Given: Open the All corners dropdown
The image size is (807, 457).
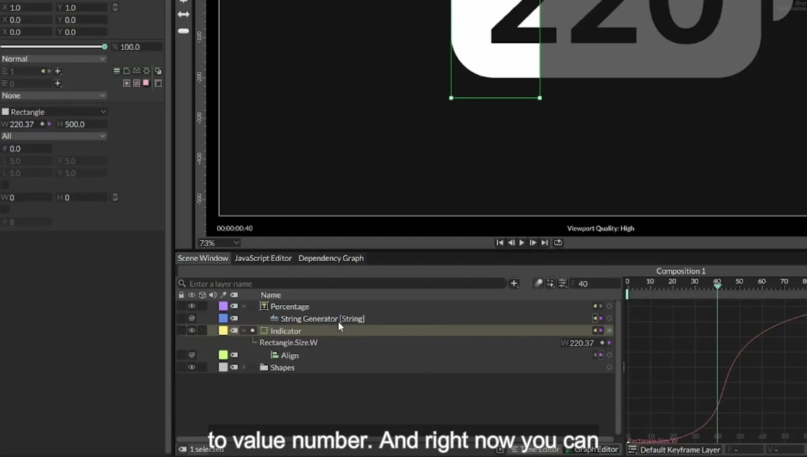Looking at the screenshot, I should pos(53,136).
